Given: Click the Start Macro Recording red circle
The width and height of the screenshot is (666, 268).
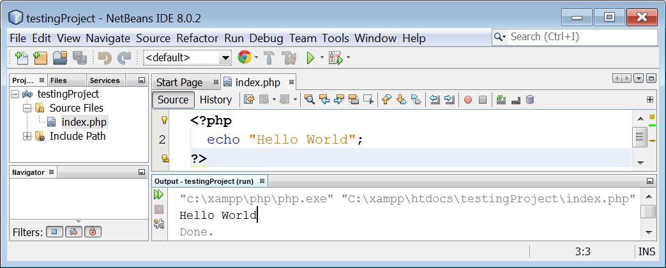Looking at the screenshot, I should (x=468, y=100).
